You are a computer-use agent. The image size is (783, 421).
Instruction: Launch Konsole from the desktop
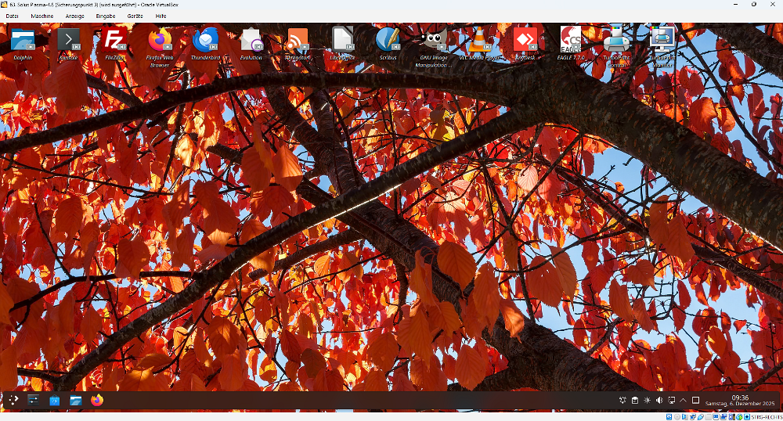(x=69, y=40)
